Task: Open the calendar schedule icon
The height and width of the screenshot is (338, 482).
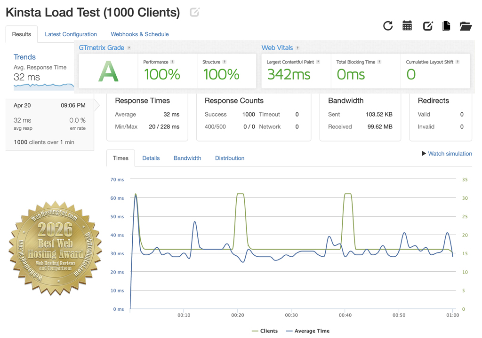Action: pyautogui.click(x=407, y=26)
